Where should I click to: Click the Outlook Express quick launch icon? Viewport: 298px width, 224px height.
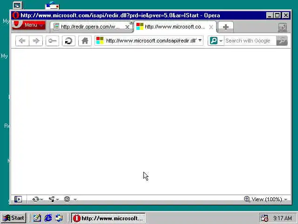[59, 218]
